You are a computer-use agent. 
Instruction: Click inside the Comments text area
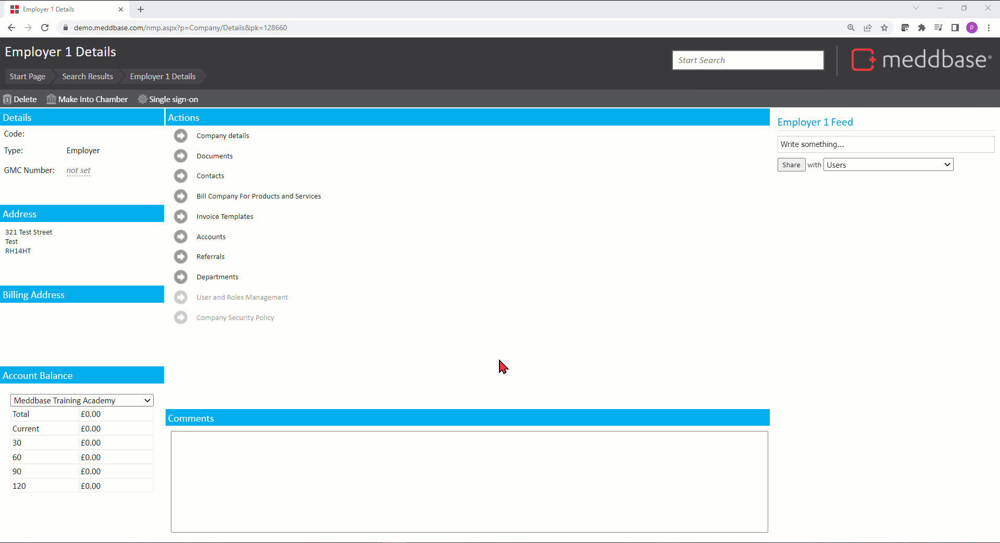[469, 482]
